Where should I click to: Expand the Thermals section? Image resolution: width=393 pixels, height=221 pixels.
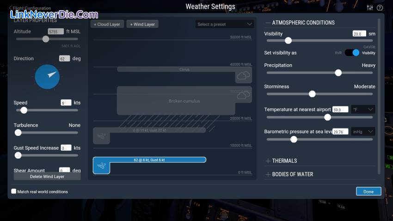[268, 161]
